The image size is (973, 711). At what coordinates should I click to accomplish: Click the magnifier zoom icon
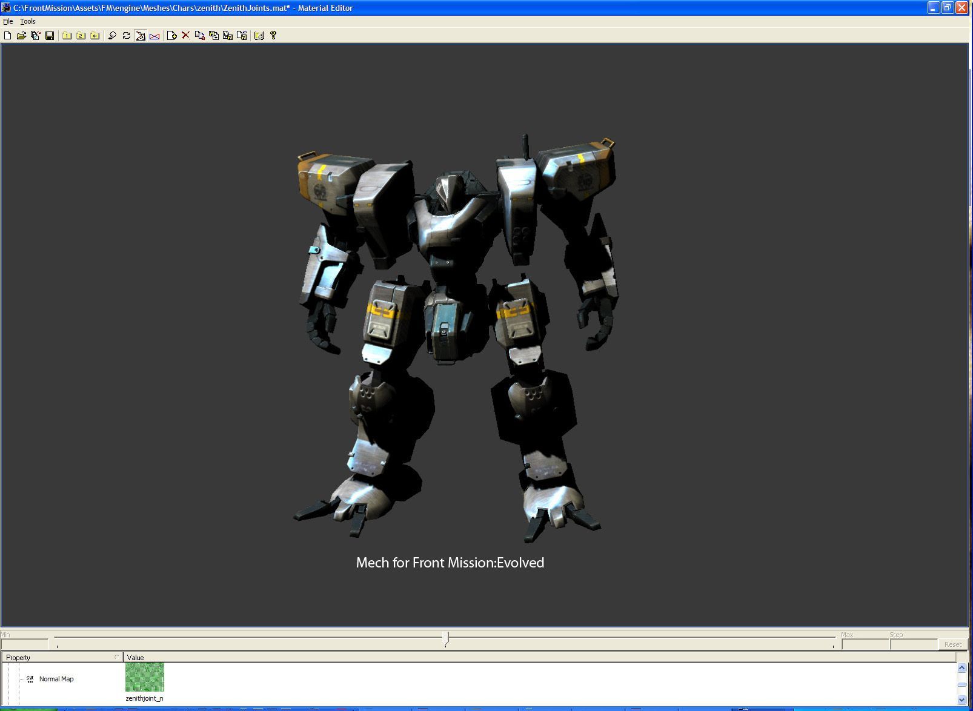[x=112, y=36]
